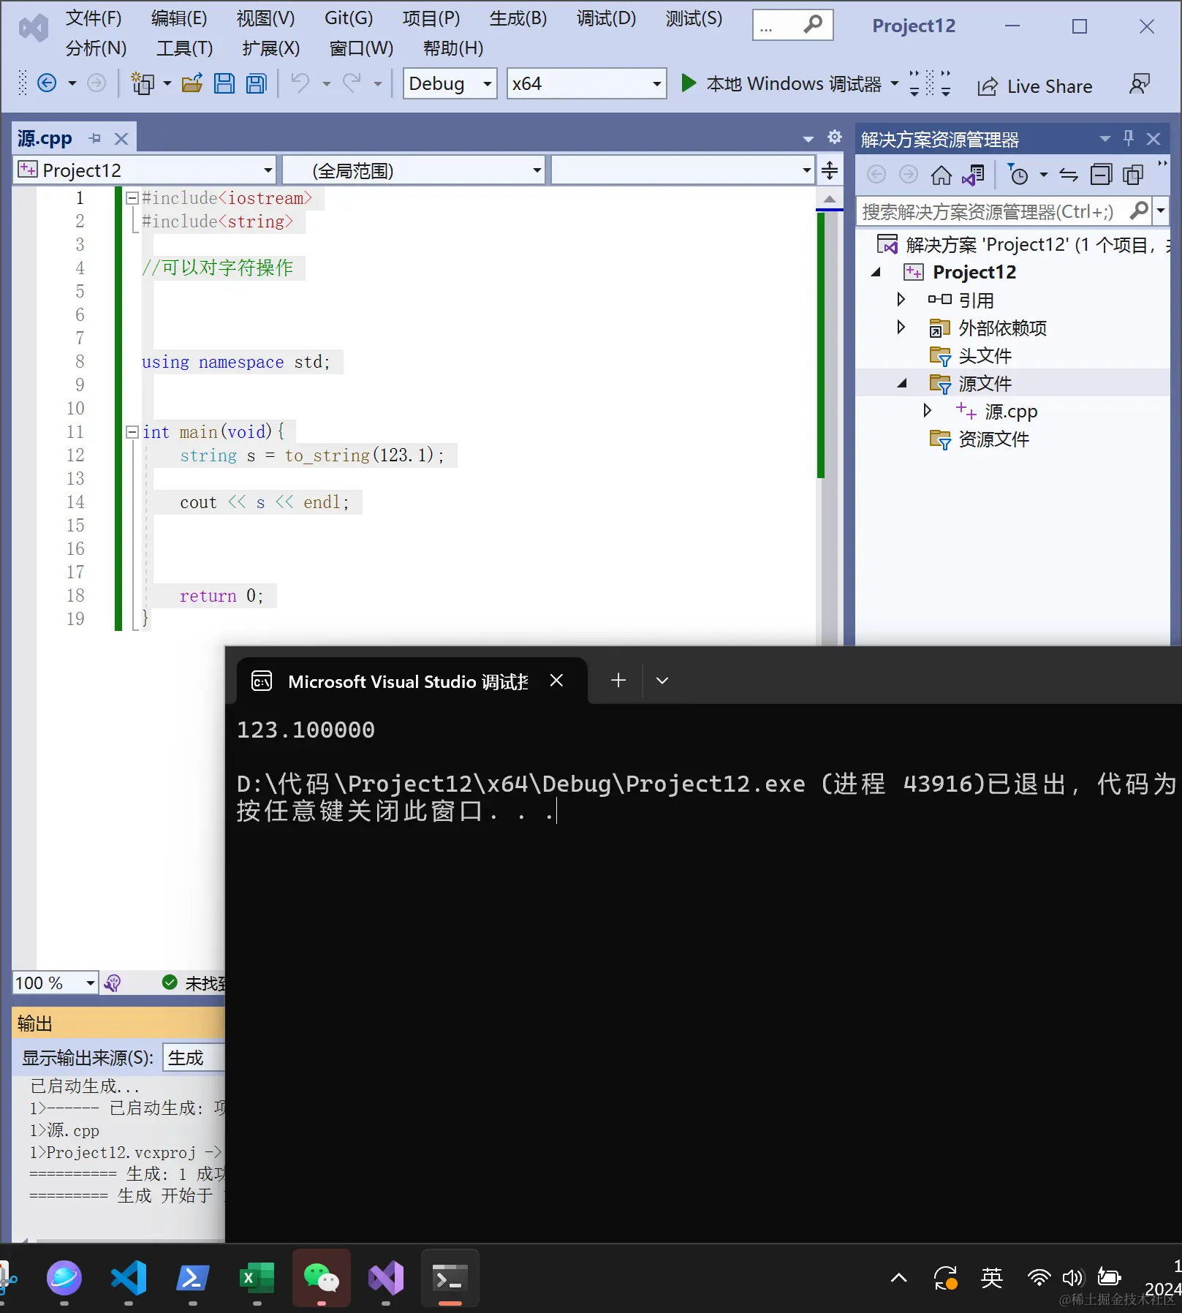
Task: Open the title bar search box
Action: [x=792, y=26]
